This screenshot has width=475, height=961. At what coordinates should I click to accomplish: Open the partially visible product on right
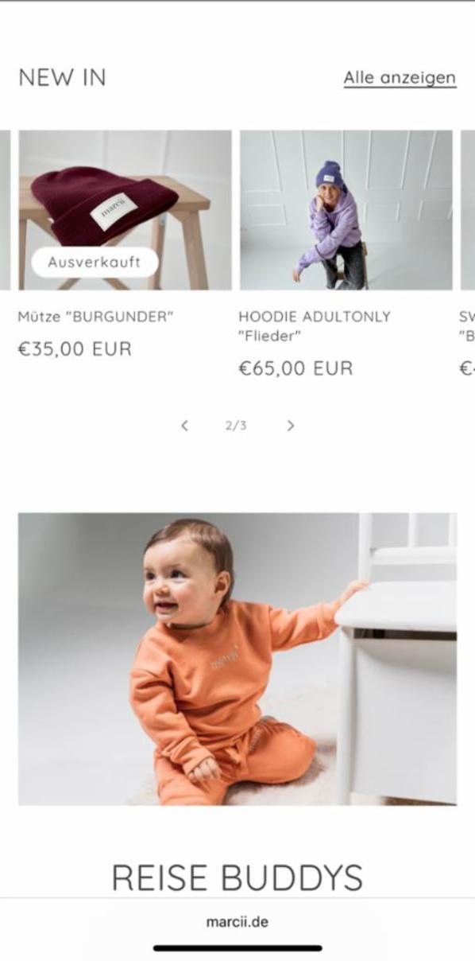click(x=468, y=210)
